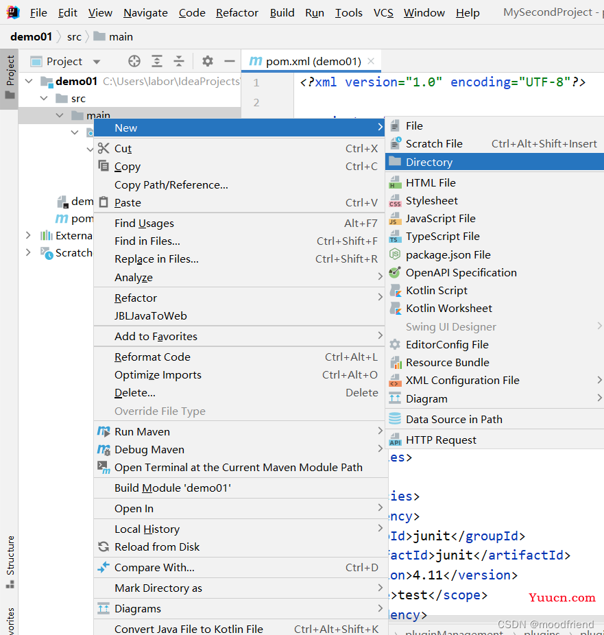
Task: Expand the Mark Directory as submenu arrow
Action: [x=380, y=587]
